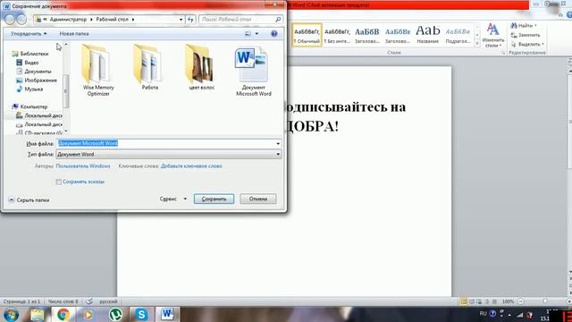572x322 pixels.
Task: Expand the Имя файла dropdown arrow
Action: coord(278,143)
